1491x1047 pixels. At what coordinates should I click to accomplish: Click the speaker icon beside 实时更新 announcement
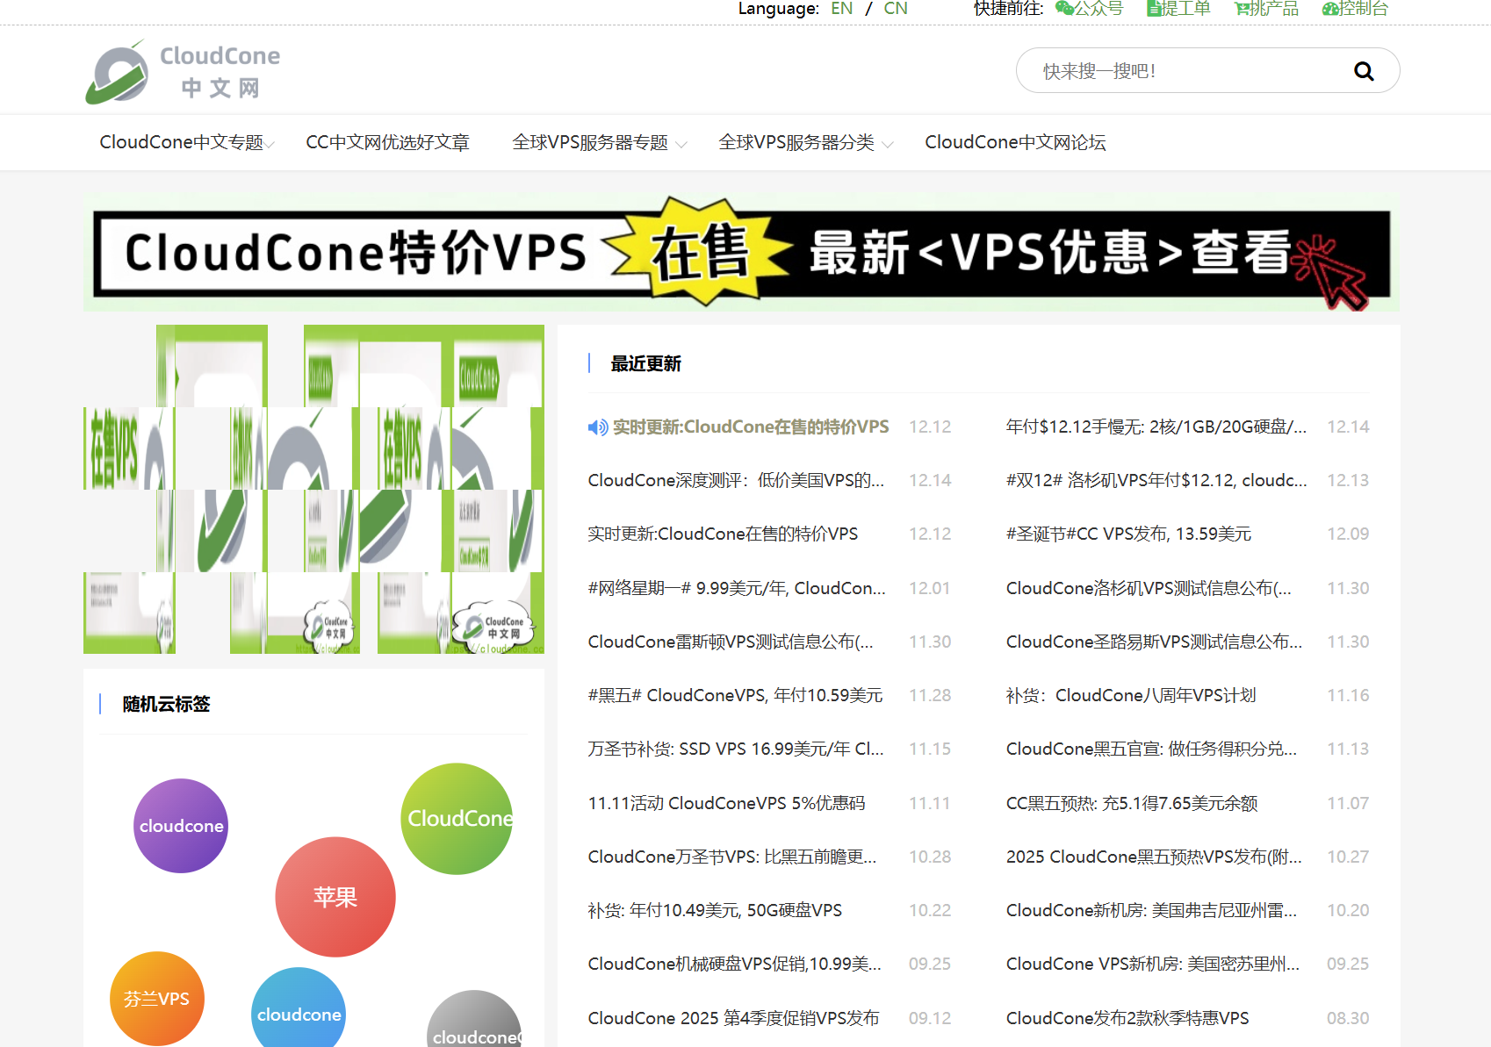pos(597,427)
